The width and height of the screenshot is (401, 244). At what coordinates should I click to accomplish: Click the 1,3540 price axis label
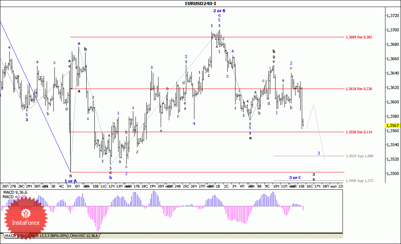pyautogui.click(x=392, y=145)
